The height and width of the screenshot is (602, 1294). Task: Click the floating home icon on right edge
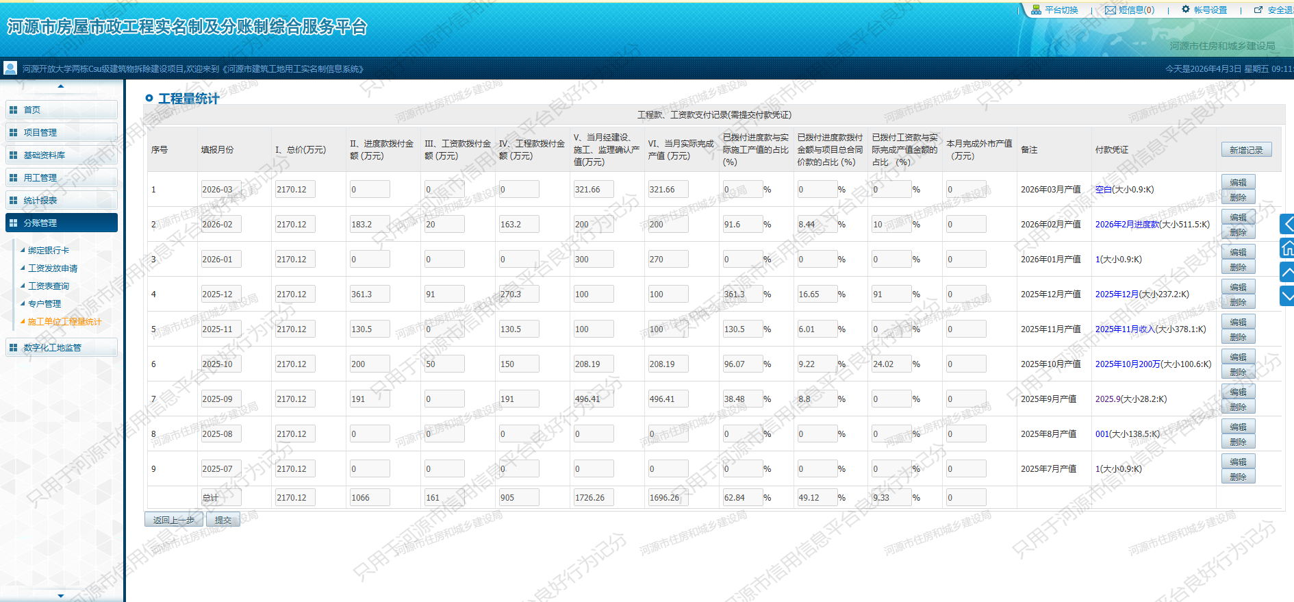(1287, 248)
